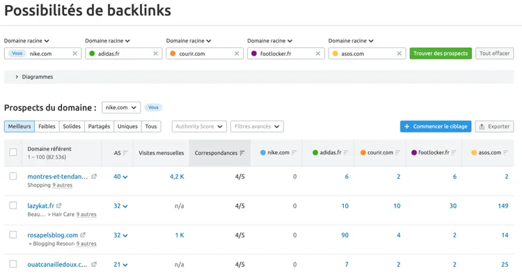Sort by the AS column icon
This screenshot has height=275, width=522.
click(x=125, y=153)
